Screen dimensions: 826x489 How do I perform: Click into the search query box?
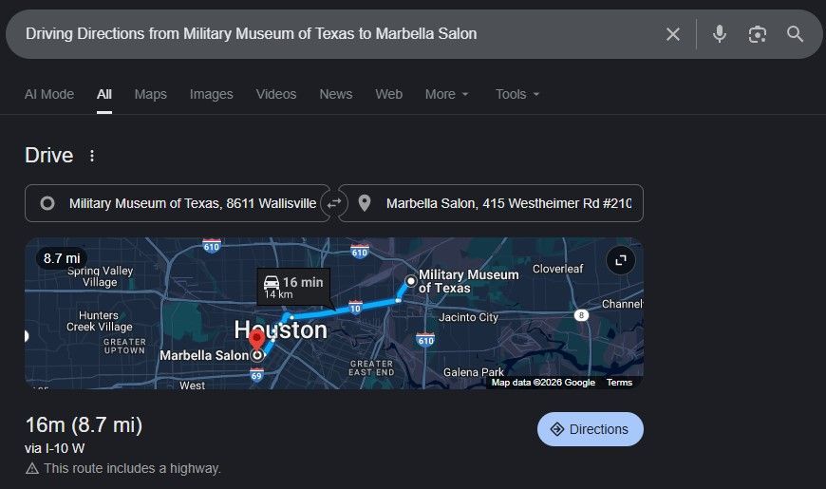coord(332,34)
